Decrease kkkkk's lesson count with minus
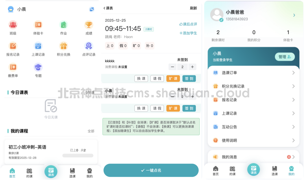The image size is (306, 186). point(172,67)
